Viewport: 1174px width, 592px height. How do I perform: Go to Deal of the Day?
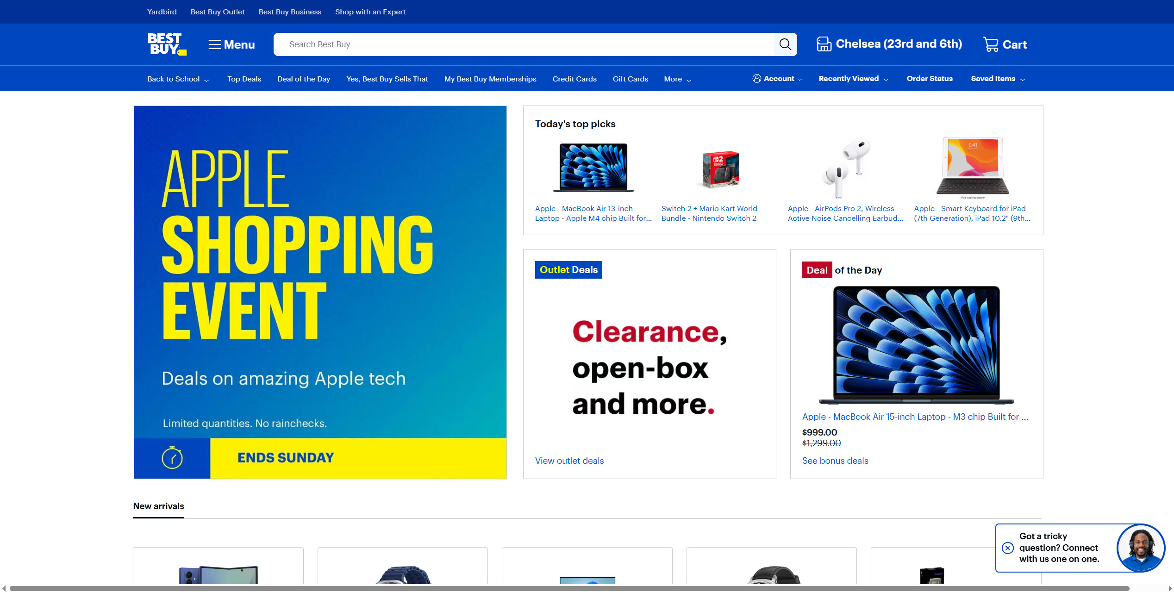[304, 79]
